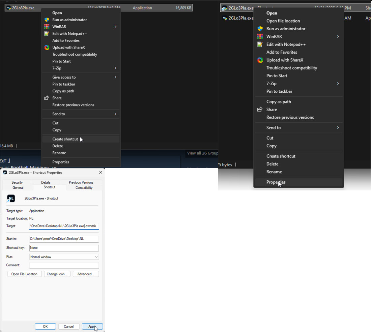This screenshot has width=372, height=333.
Task: Choose Open file location from context menu
Action: pos(283,21)
